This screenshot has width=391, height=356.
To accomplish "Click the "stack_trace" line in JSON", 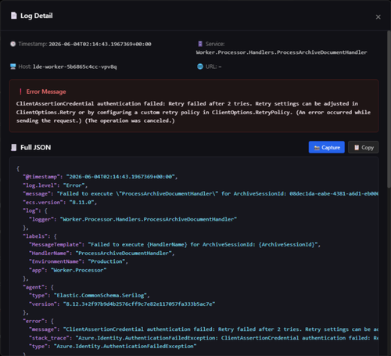I will click(x=203, y=338).
